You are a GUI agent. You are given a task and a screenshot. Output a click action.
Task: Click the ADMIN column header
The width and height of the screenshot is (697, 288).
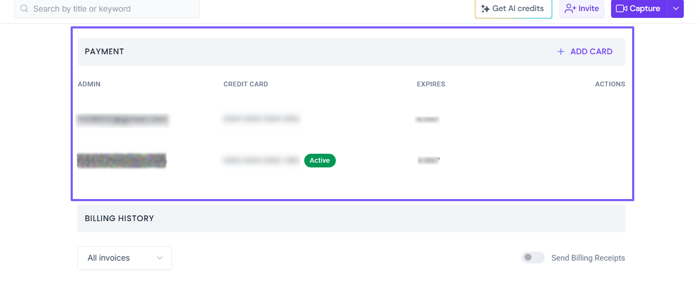coord(89,84)
